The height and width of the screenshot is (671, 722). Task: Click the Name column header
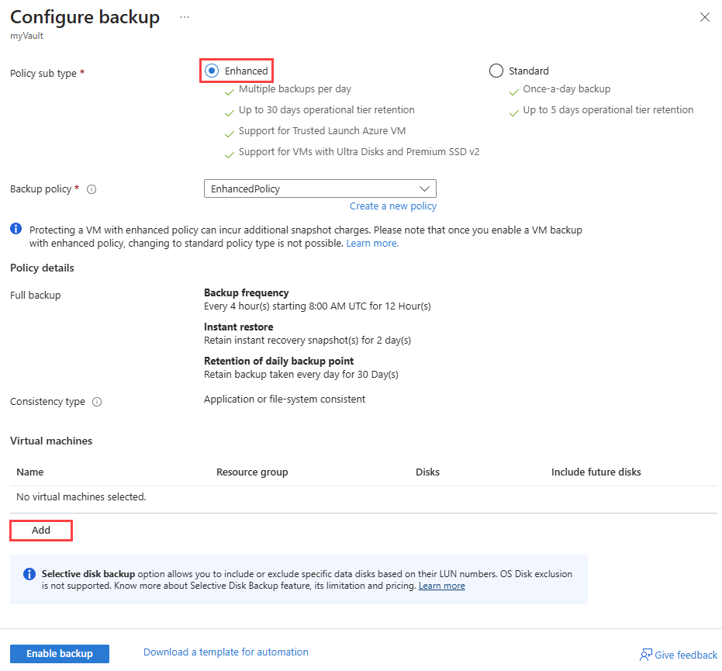coord(30,472)
